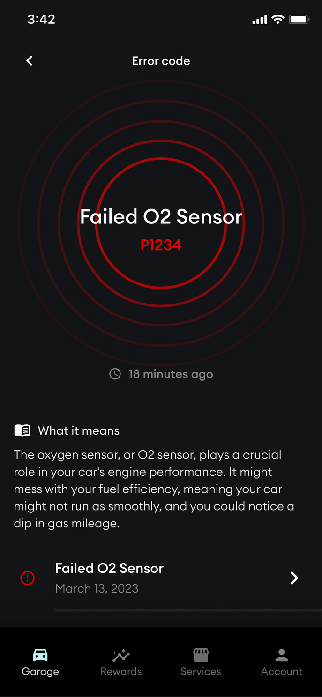Tap the Failed O2 Sensor headline
Viewport: 322px width, 697px height.
pos(161,217)
